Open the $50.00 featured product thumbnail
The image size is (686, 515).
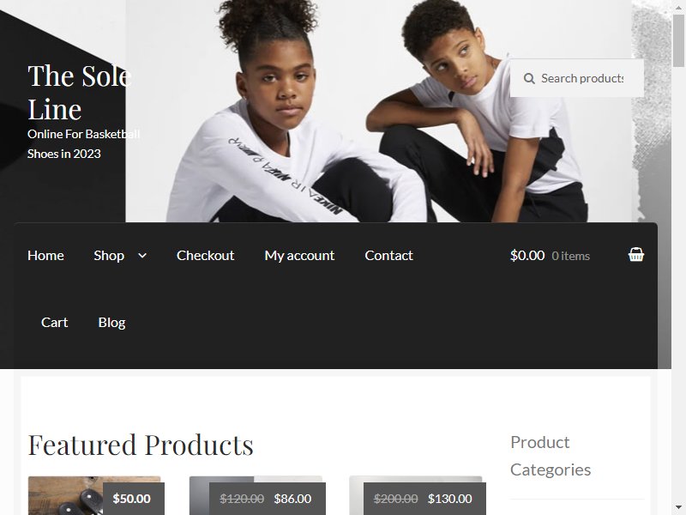coord(94,496)
